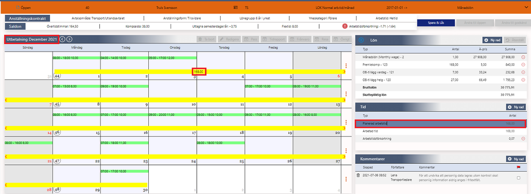The width and height of the screenshot is (531, 194).
Task: Select shift 09:00 - 19:00 10.00 on day 9
Action: tap(124, 86)
